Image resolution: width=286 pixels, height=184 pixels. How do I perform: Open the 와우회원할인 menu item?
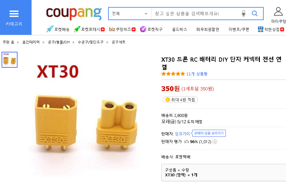click(208, 29)
